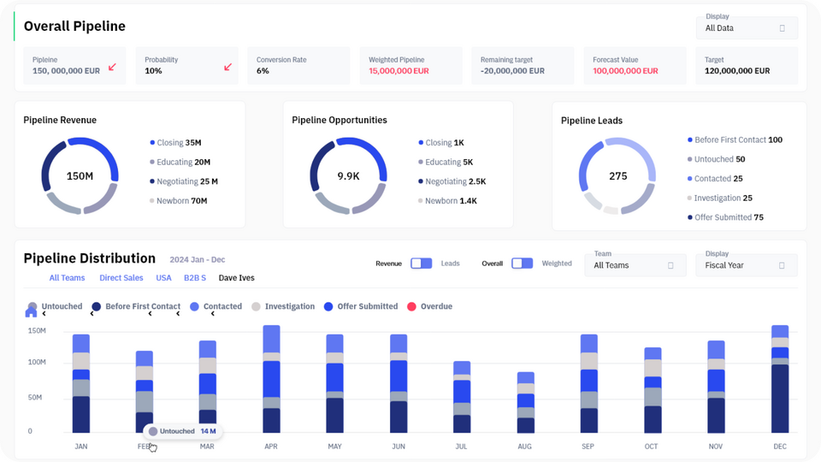Click the December bar in the distribution chart
This screenshot has width=821, height=462.
[x=780, y=379]
